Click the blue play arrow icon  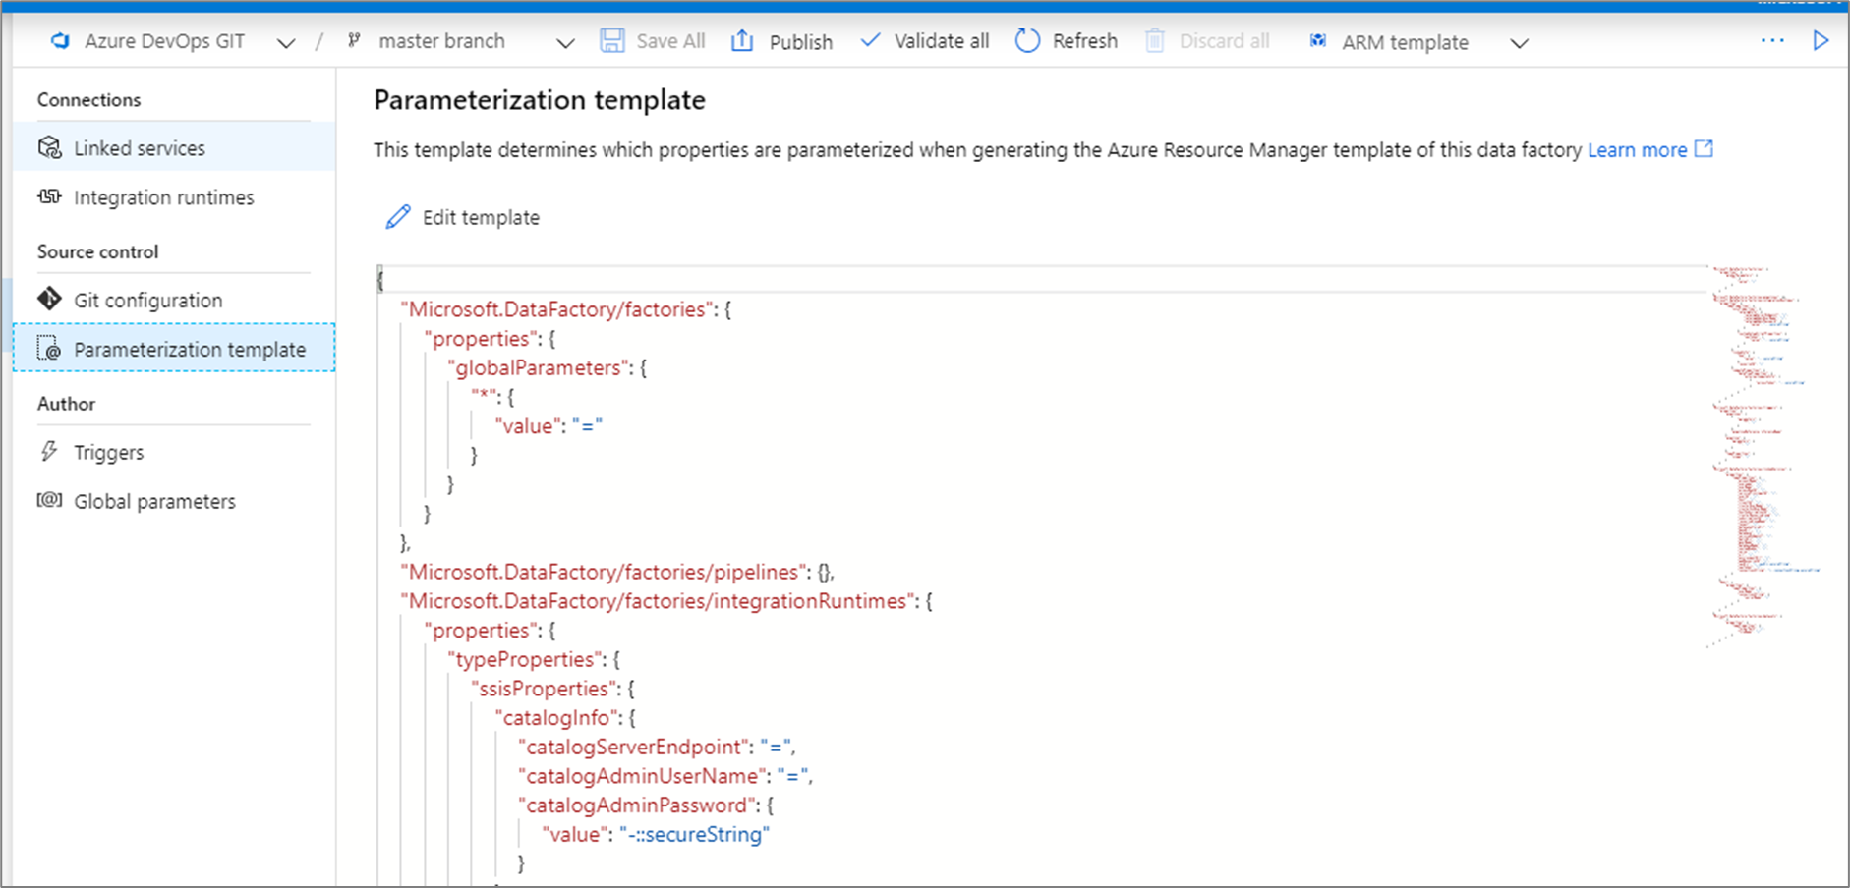[1821, 40]
